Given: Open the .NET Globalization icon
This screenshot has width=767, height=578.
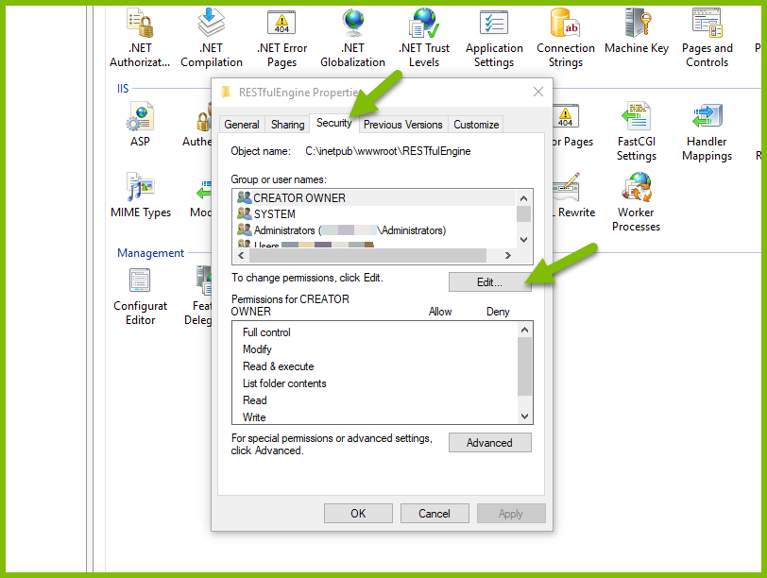Looking at the screenshot, I should pos(352,38).
